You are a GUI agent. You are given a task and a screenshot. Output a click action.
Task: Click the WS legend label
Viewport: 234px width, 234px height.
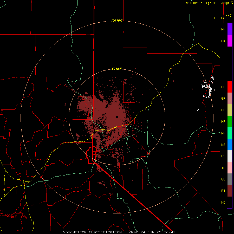223,145
